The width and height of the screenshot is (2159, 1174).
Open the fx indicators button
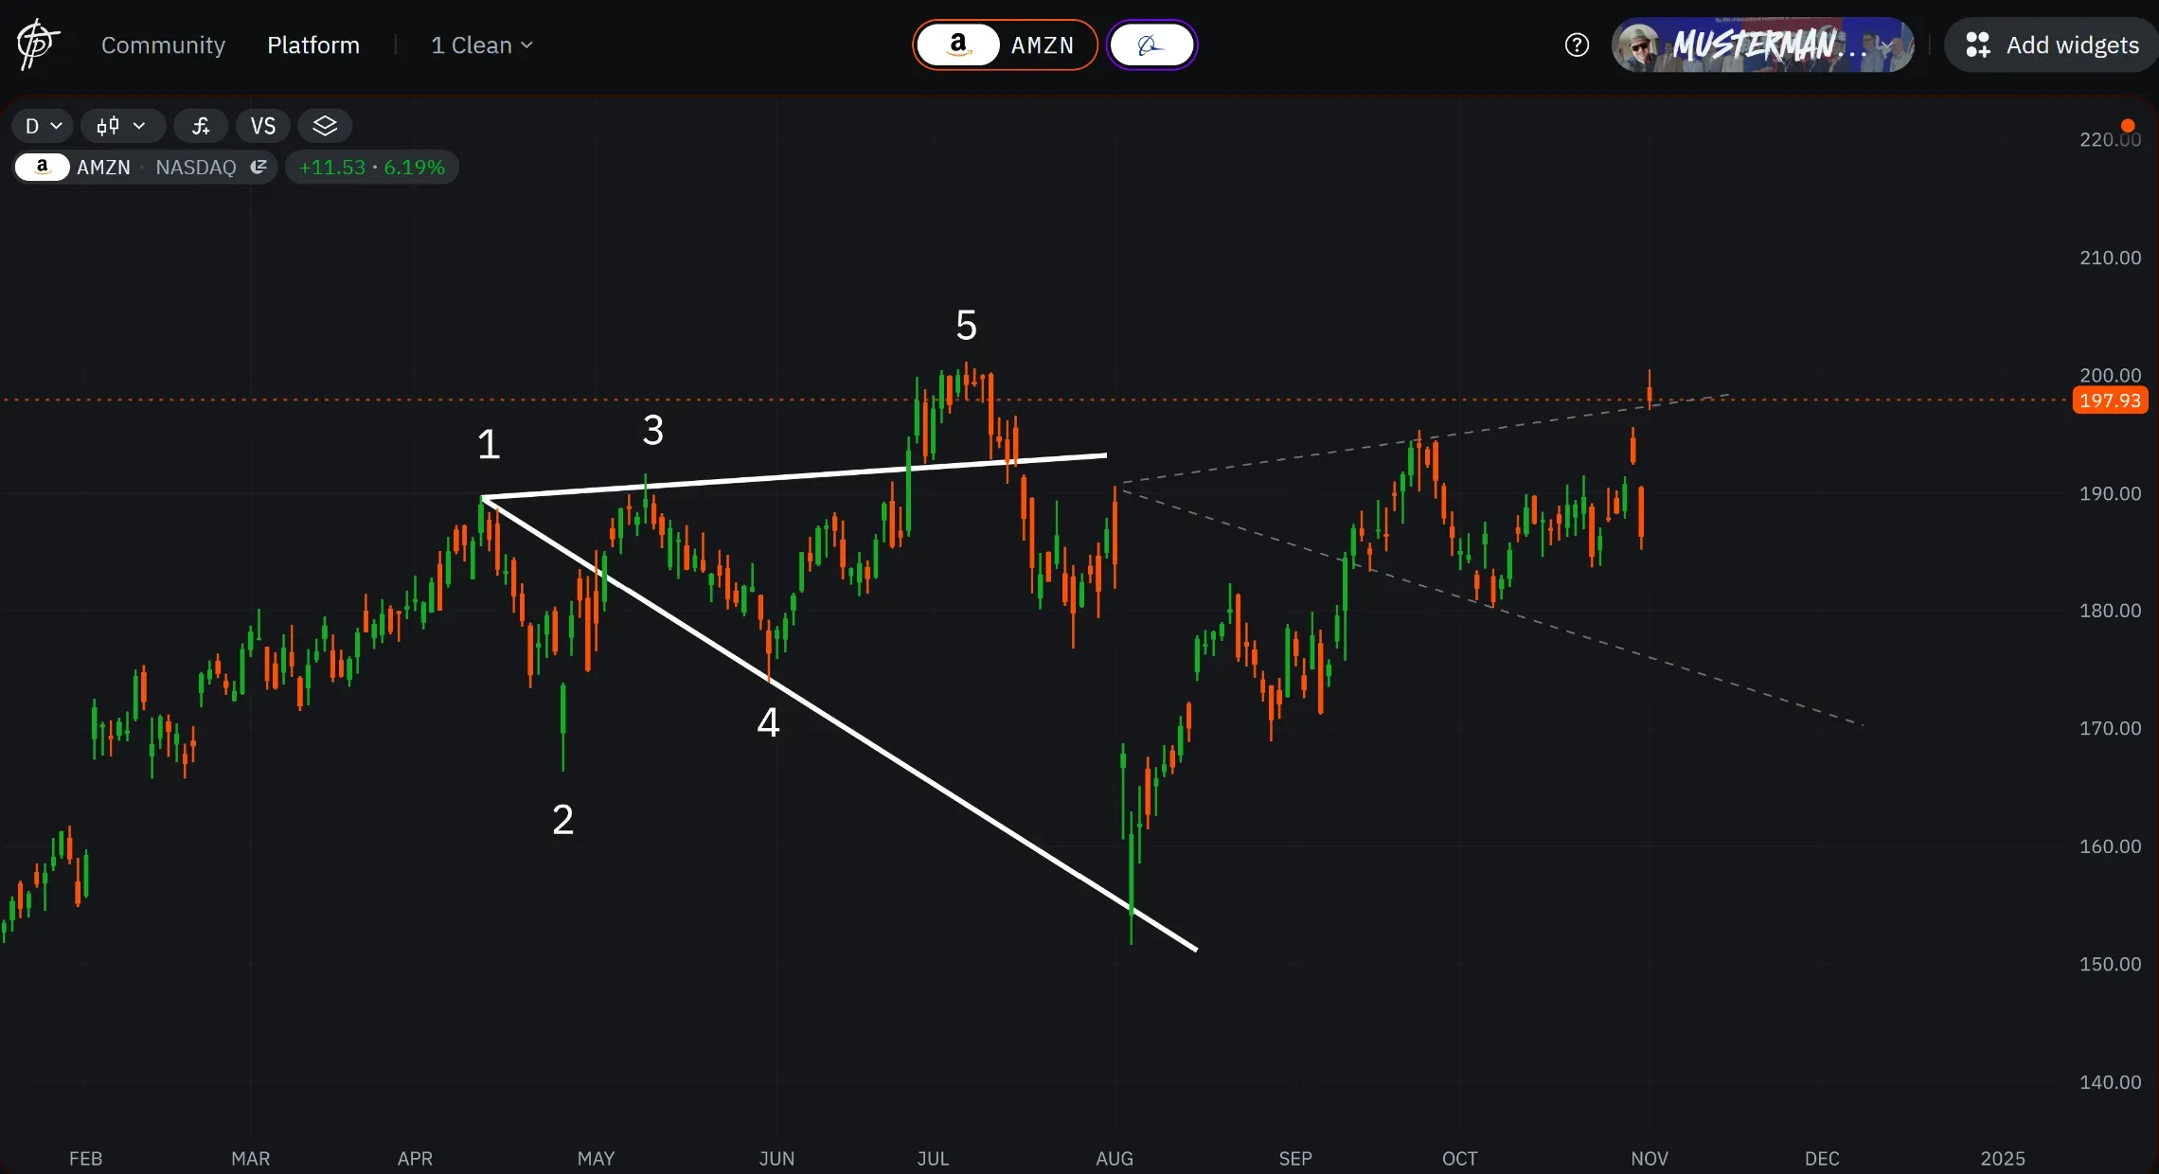click(201, 125)
